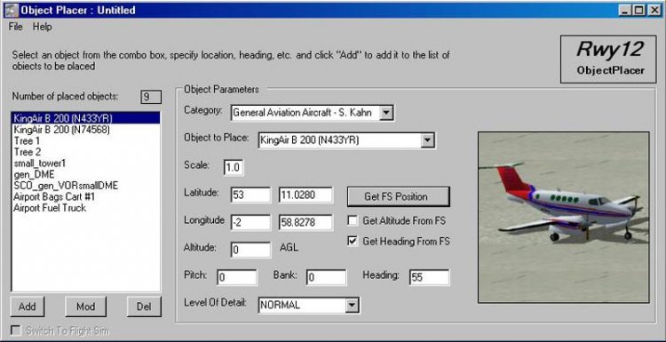The width and height of the screenshot is (666, 342).
Task: Open the Help menu
Action: pos(42,27)
